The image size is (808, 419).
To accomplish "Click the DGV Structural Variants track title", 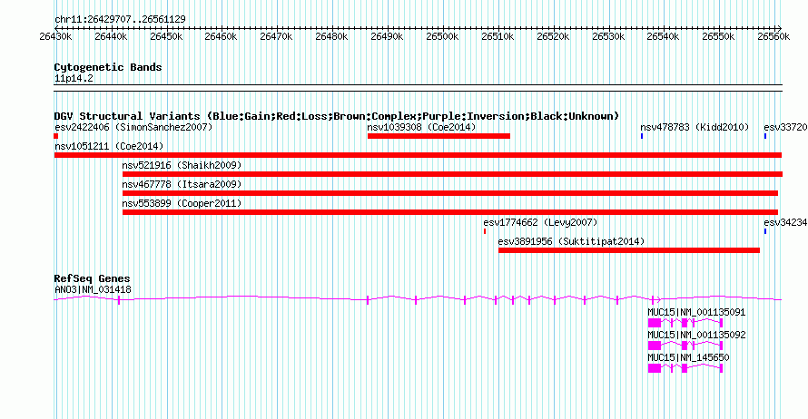I will 337,116.
